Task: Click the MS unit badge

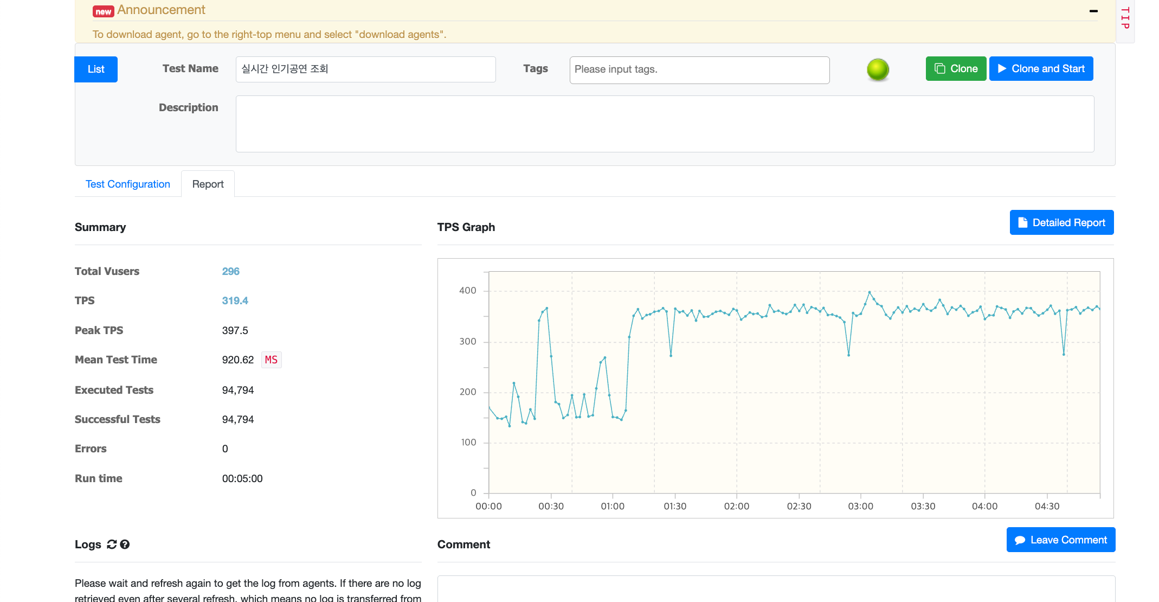Action: pos(271,360)
